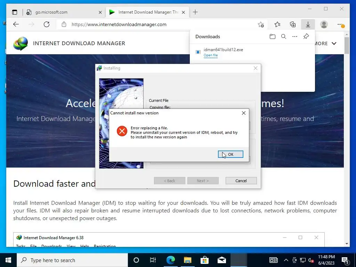Click the muted volume tray icon

[x=311, y=260]
